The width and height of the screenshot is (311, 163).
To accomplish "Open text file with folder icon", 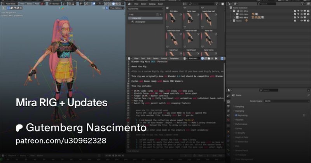I will pyautogui.click(x=209, y=58).
